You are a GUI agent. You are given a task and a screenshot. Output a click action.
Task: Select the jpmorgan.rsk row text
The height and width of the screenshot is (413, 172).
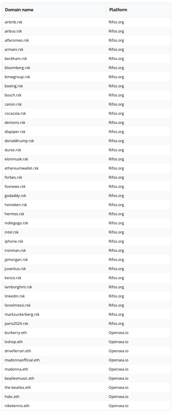(x=16, y=260)
